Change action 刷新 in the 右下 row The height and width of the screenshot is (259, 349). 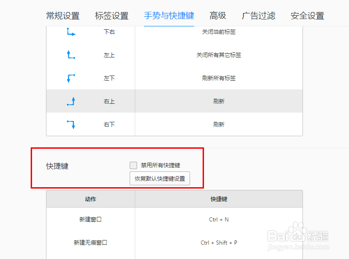(219, 125)
